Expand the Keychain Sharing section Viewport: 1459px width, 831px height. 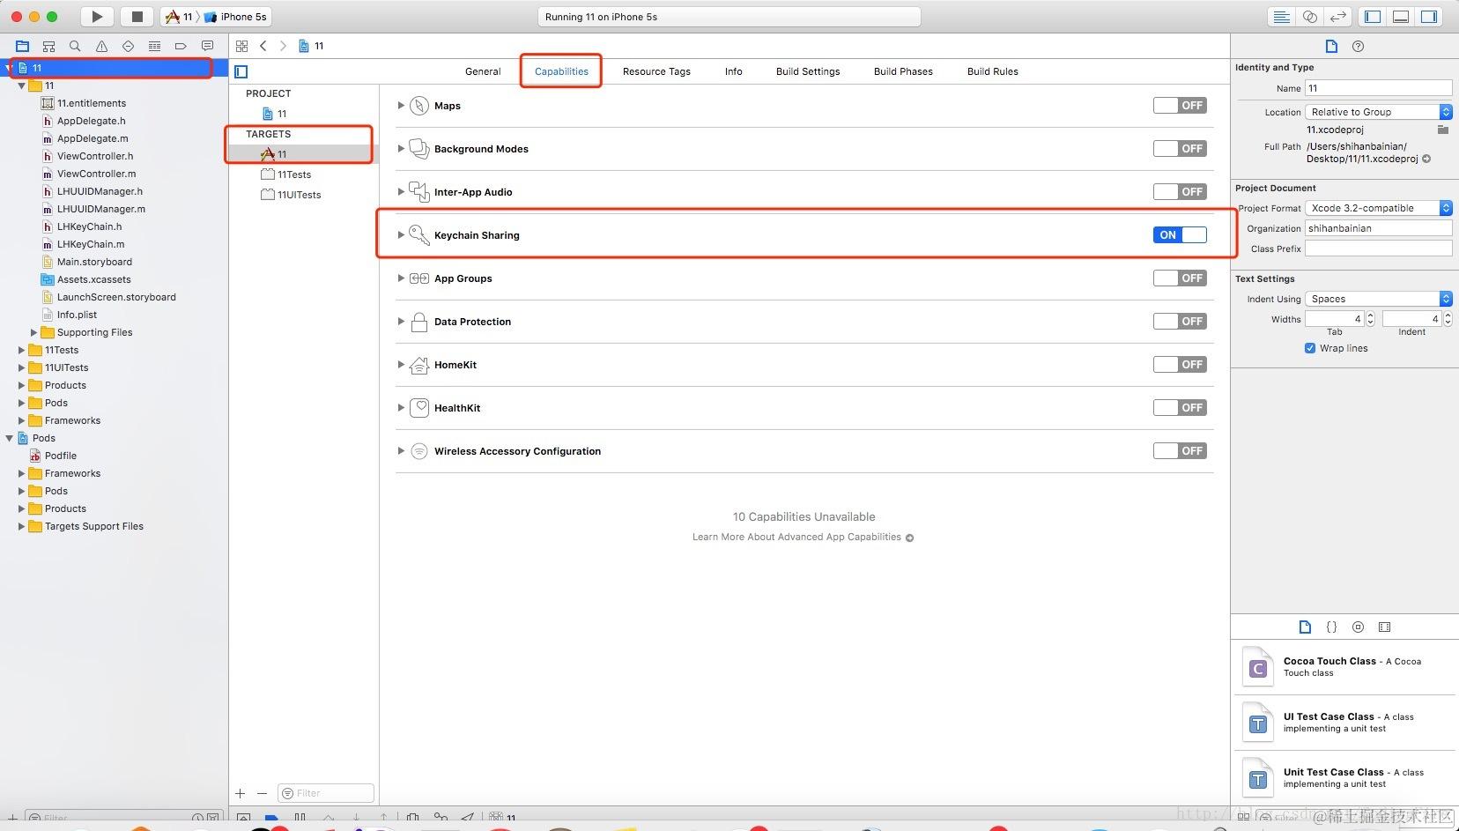coord(401,235)
